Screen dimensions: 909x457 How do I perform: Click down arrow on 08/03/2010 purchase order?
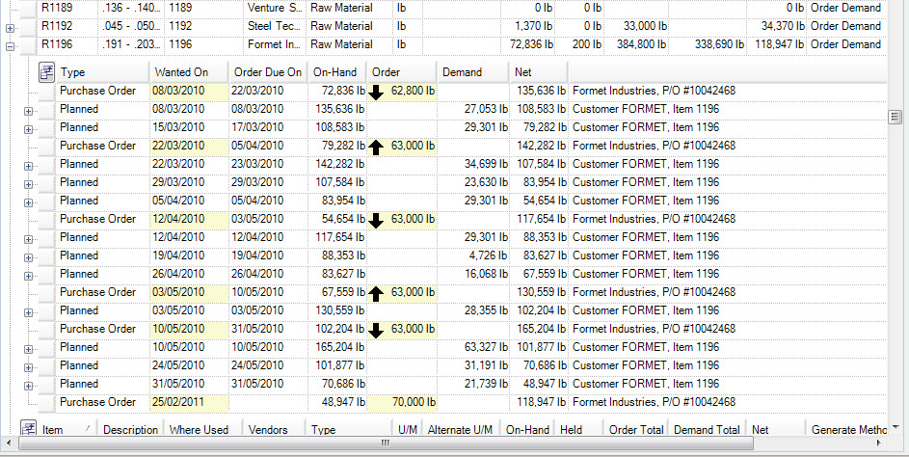pyautogui.click(x=377, y=92)
